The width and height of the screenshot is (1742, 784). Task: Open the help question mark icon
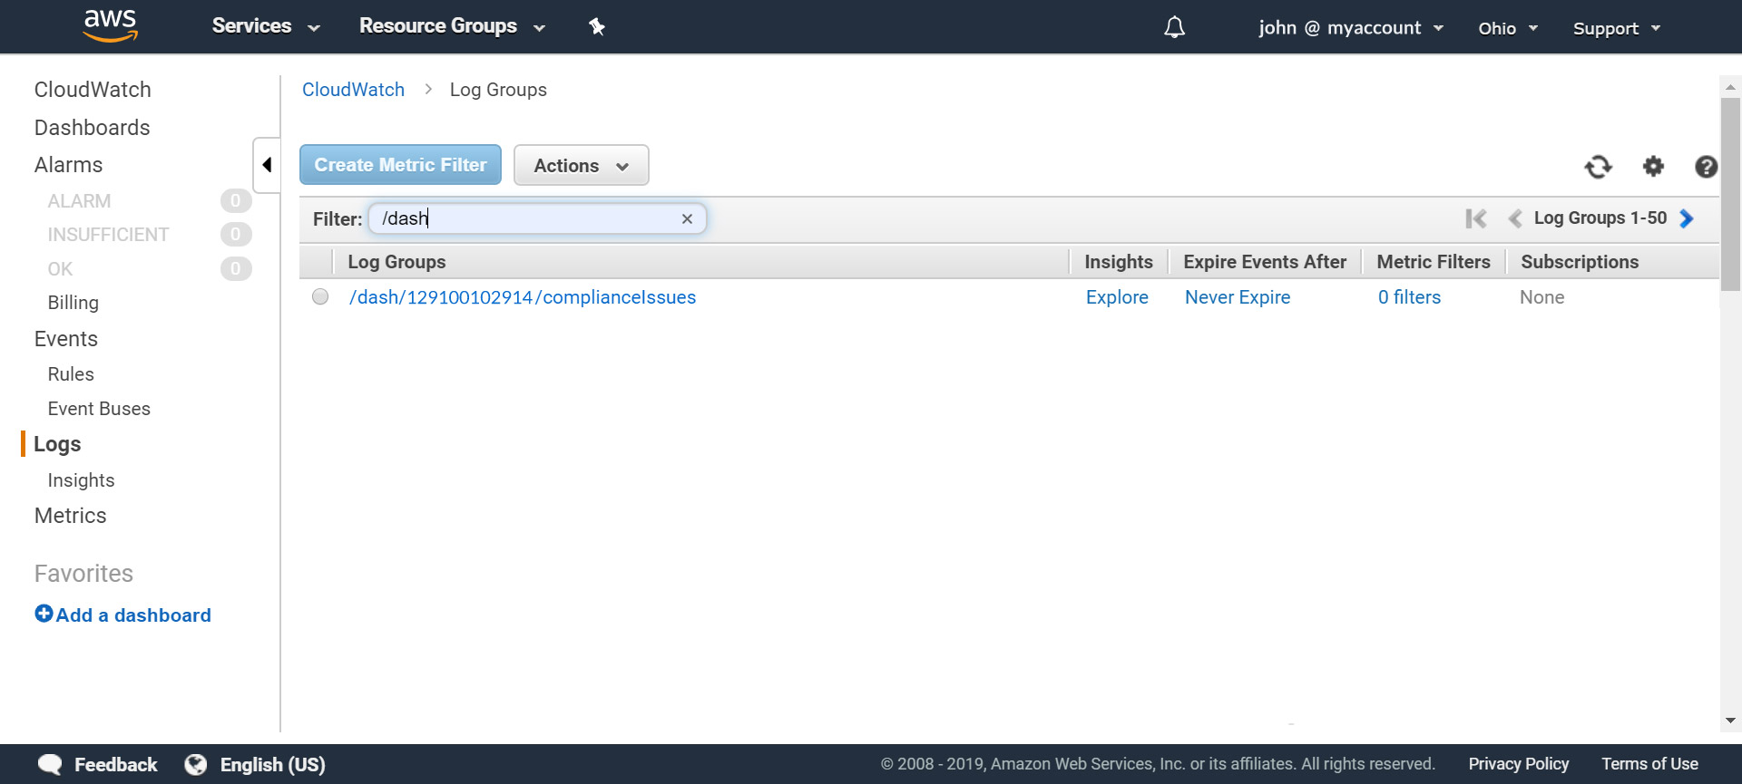pyautogui.click(x=1705, y=167)
